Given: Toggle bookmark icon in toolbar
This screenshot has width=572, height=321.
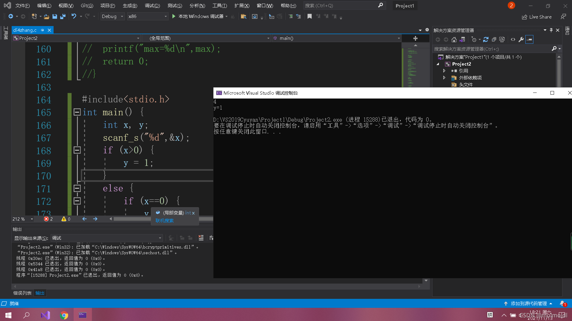Looking at the screenshot, I should pos(309,16).
